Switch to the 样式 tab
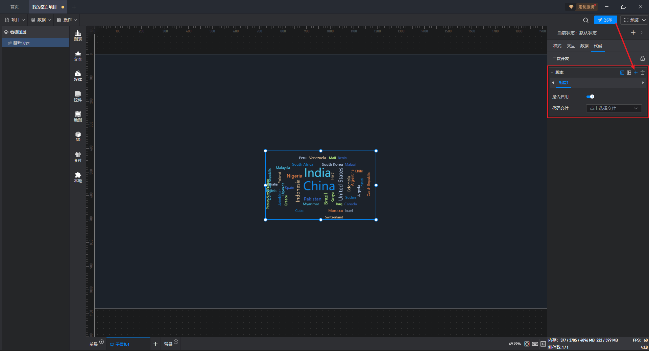The height and width of the screenshot is (351, 649). pyautogui.click(x=557, y=46)
